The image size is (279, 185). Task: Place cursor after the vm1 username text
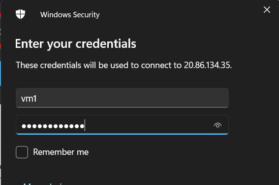coord(37,99)
